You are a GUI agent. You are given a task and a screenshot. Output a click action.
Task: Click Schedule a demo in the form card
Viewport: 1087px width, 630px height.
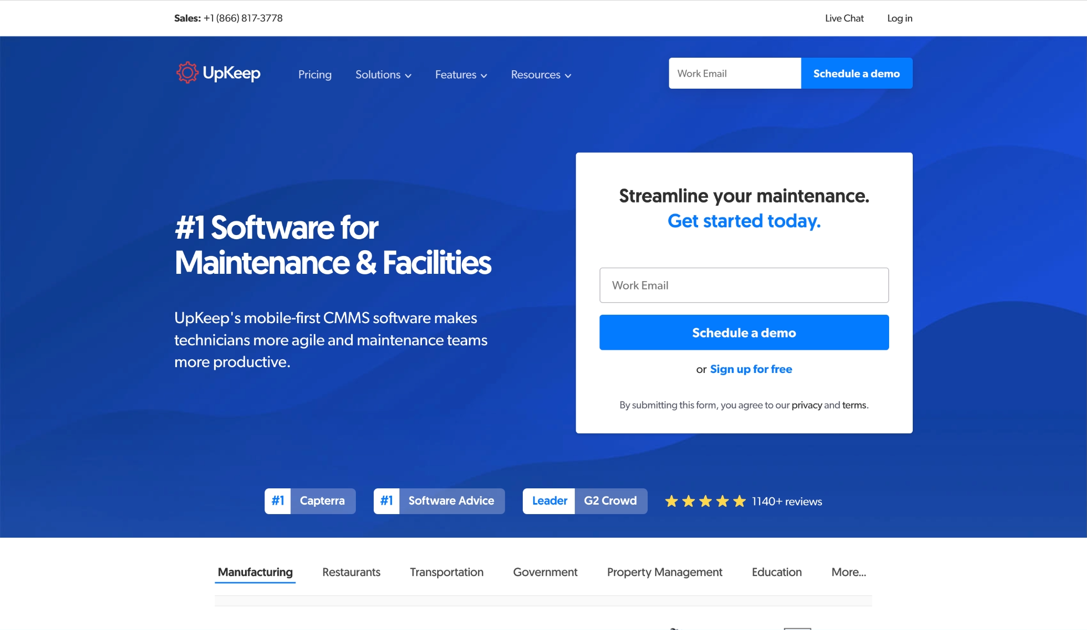(744, 333)
